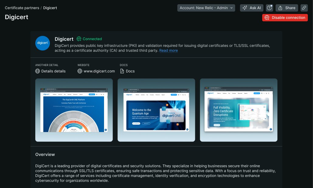Image resolution: width=313 pixels, height=188 pixels.
Task: Click the chevron arrow in Account dropdown
Action: (231, 8)
